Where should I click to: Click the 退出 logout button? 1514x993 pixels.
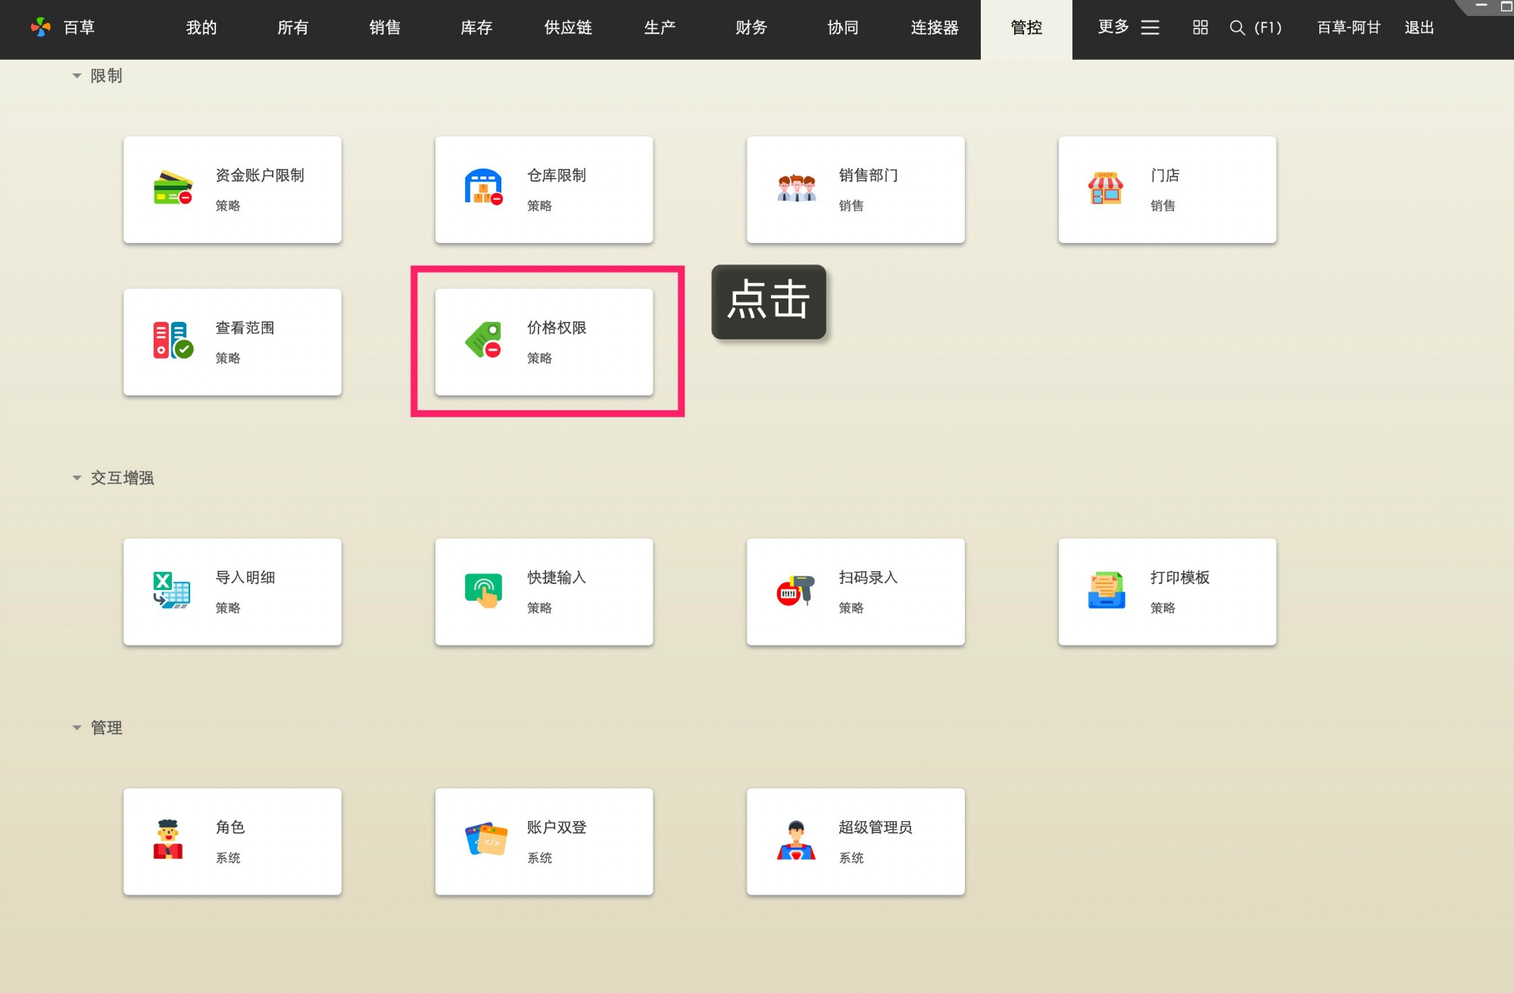coord(1418,27)
